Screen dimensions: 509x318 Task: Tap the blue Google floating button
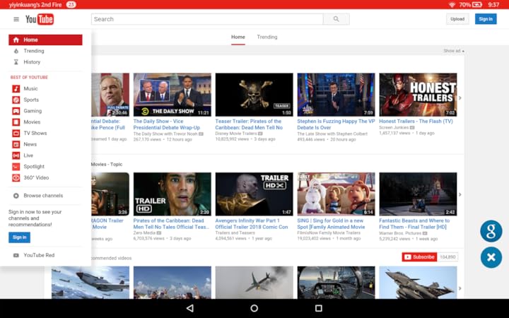pos(491,231)
